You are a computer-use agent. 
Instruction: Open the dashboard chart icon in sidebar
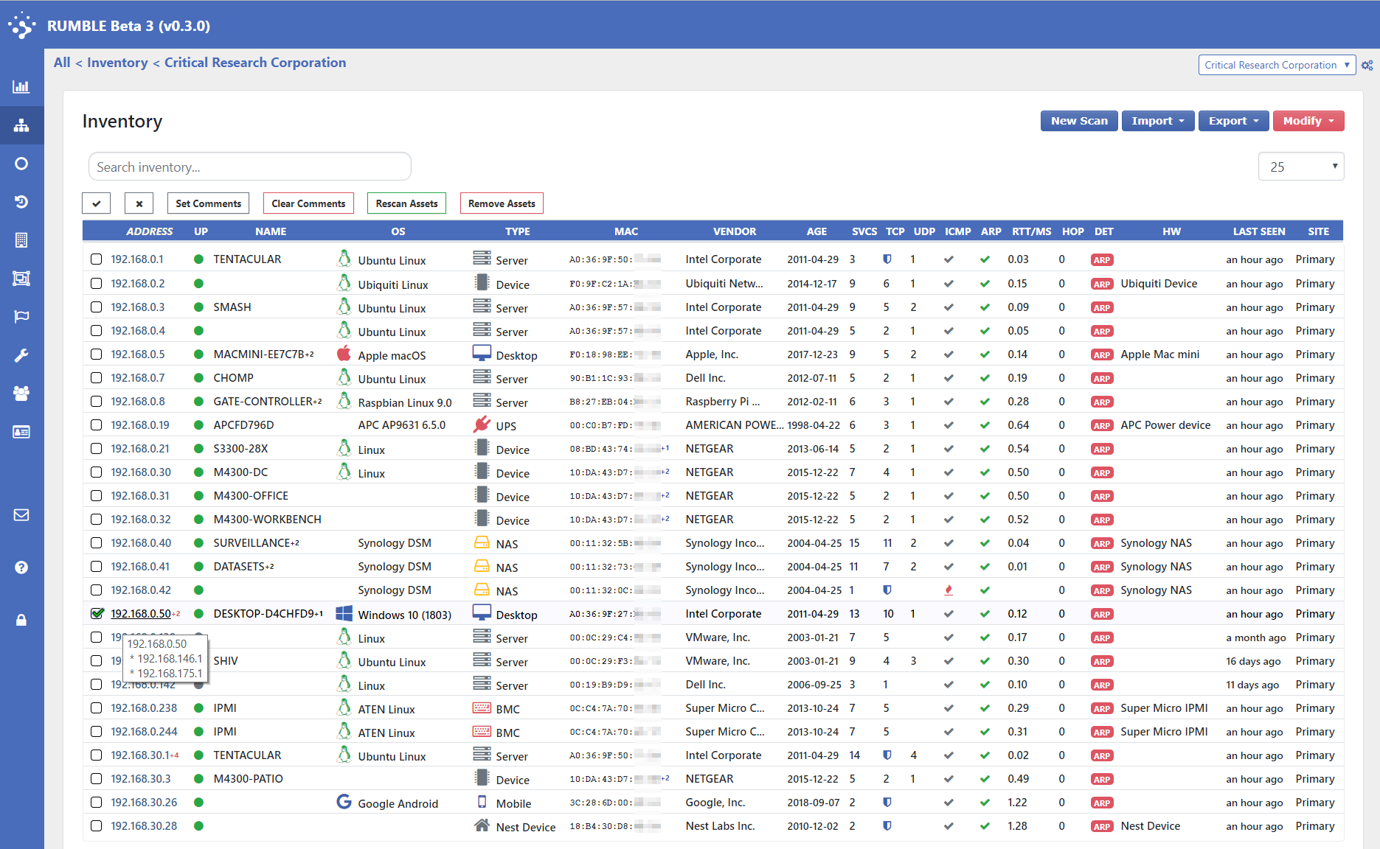pyautogui.click(x=21, y=87)
